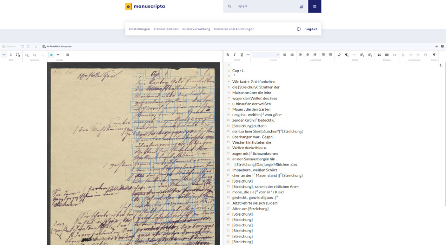Click the line 'überhangen war . Gegen'
446x245 pixels.
point(252,137)
